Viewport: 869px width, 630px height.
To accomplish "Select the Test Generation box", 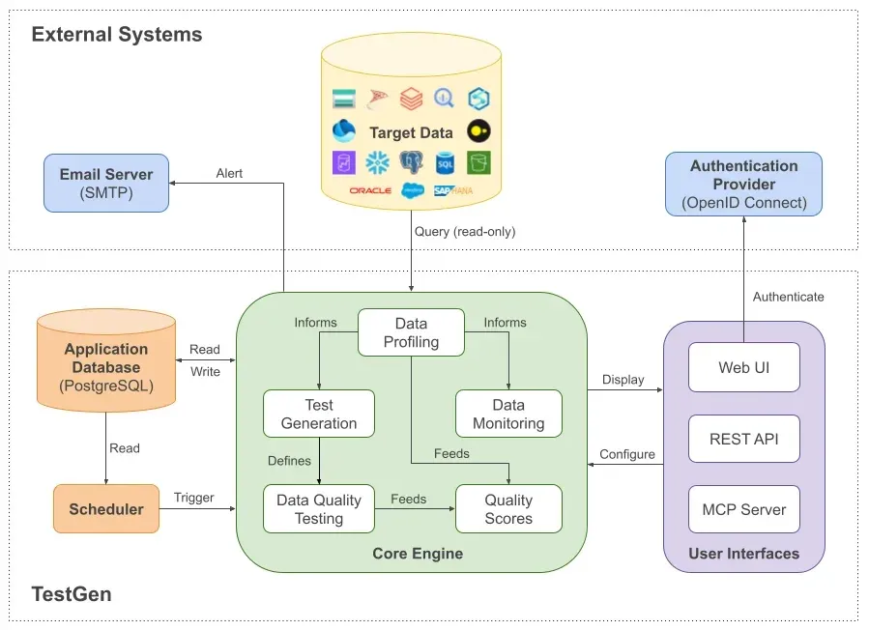I will click(319, 414).
